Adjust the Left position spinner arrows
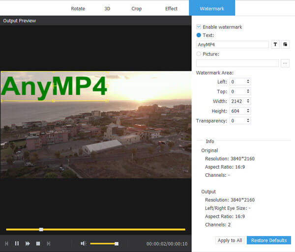 [248, 82]
